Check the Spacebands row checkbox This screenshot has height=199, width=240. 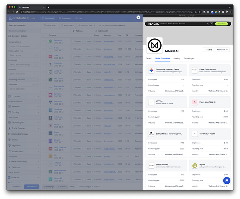coord(44,88)
